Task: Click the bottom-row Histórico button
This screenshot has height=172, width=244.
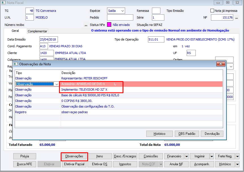Action: tap(225, 164)
